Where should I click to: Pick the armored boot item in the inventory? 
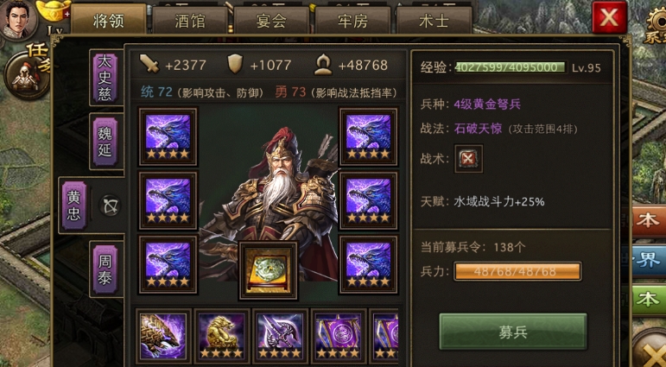click(163, 336)
